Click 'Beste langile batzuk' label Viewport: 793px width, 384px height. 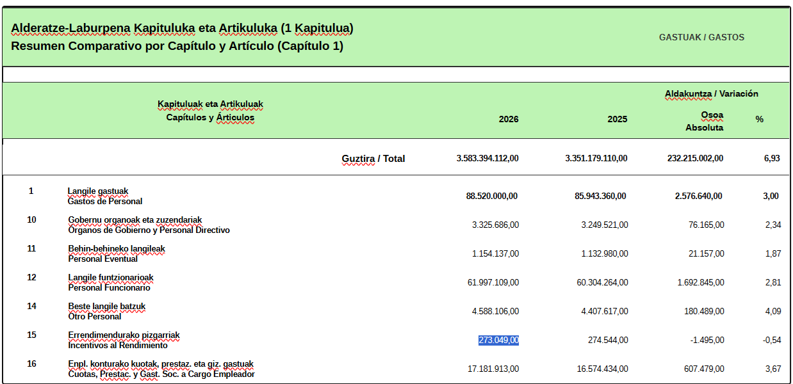pyautogui.click(x=107, y=307)
